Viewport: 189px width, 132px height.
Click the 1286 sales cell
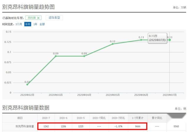coord(63,126)
